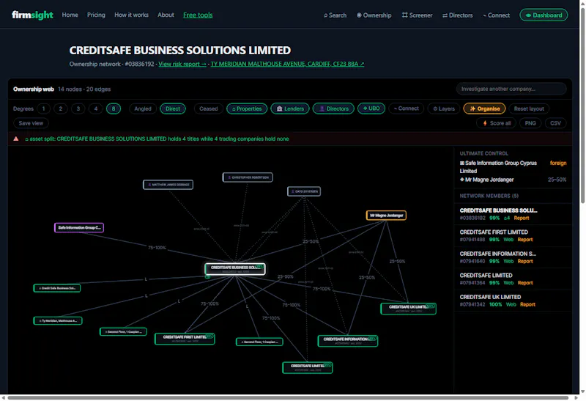Open the About page
Viewport: 586px width, 401px height.
pyautogui.click(x=166, y=15)
